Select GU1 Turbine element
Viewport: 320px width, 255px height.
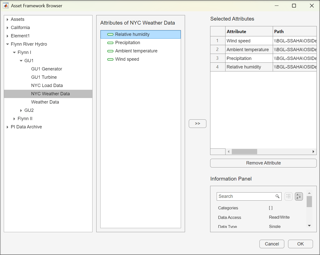point(44,77)
